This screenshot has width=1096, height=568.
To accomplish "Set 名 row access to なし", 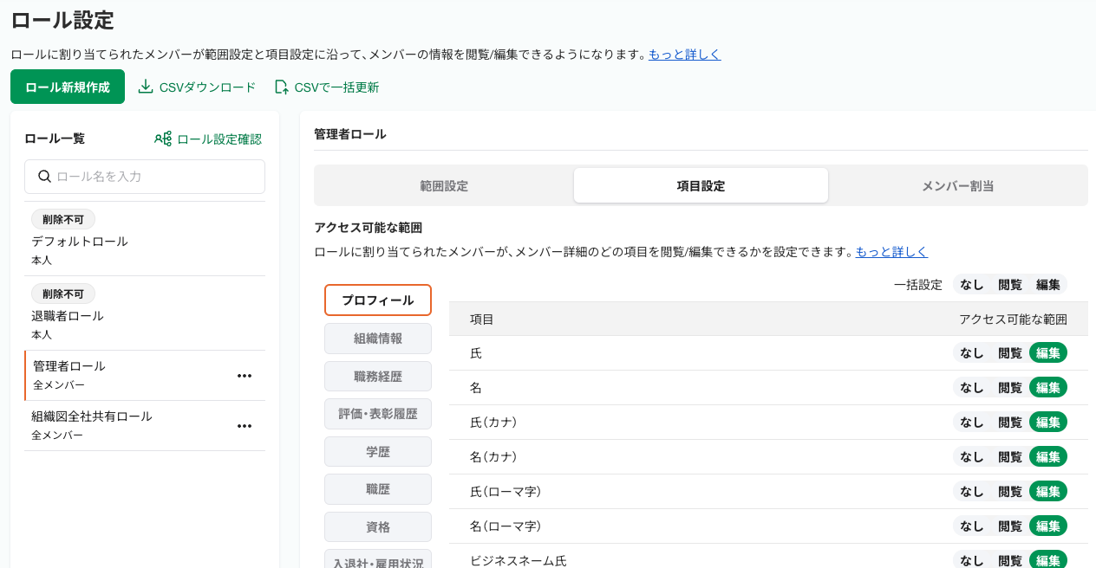I will click(x=972, y=387).
